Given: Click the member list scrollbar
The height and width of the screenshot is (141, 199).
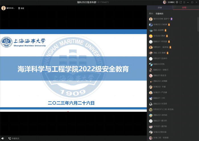Looking at the screenshot, I should tap(198, 24).
